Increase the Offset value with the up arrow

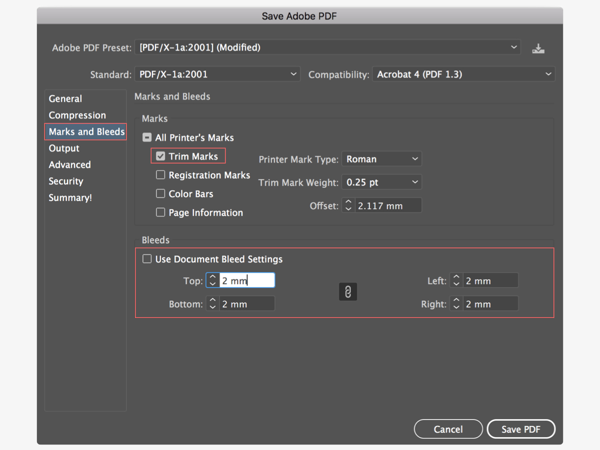point(347,202)
